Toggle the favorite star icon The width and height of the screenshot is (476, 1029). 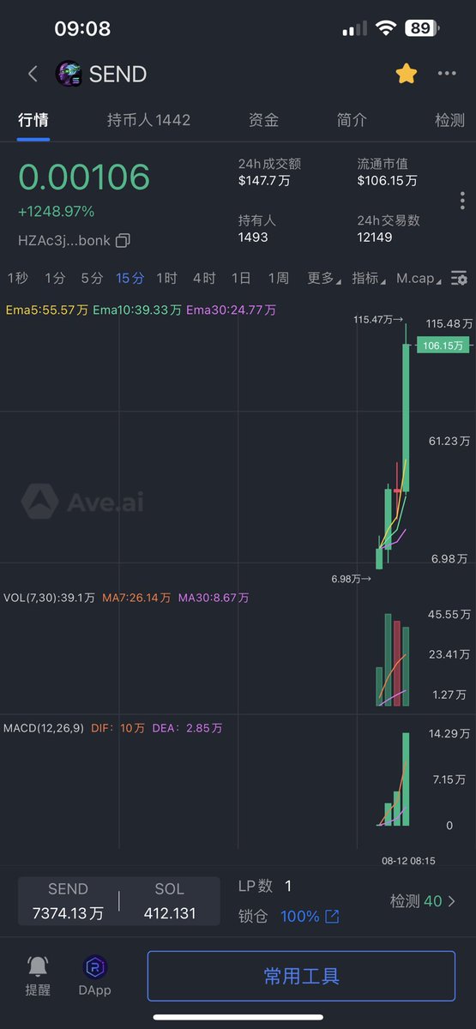406,74
